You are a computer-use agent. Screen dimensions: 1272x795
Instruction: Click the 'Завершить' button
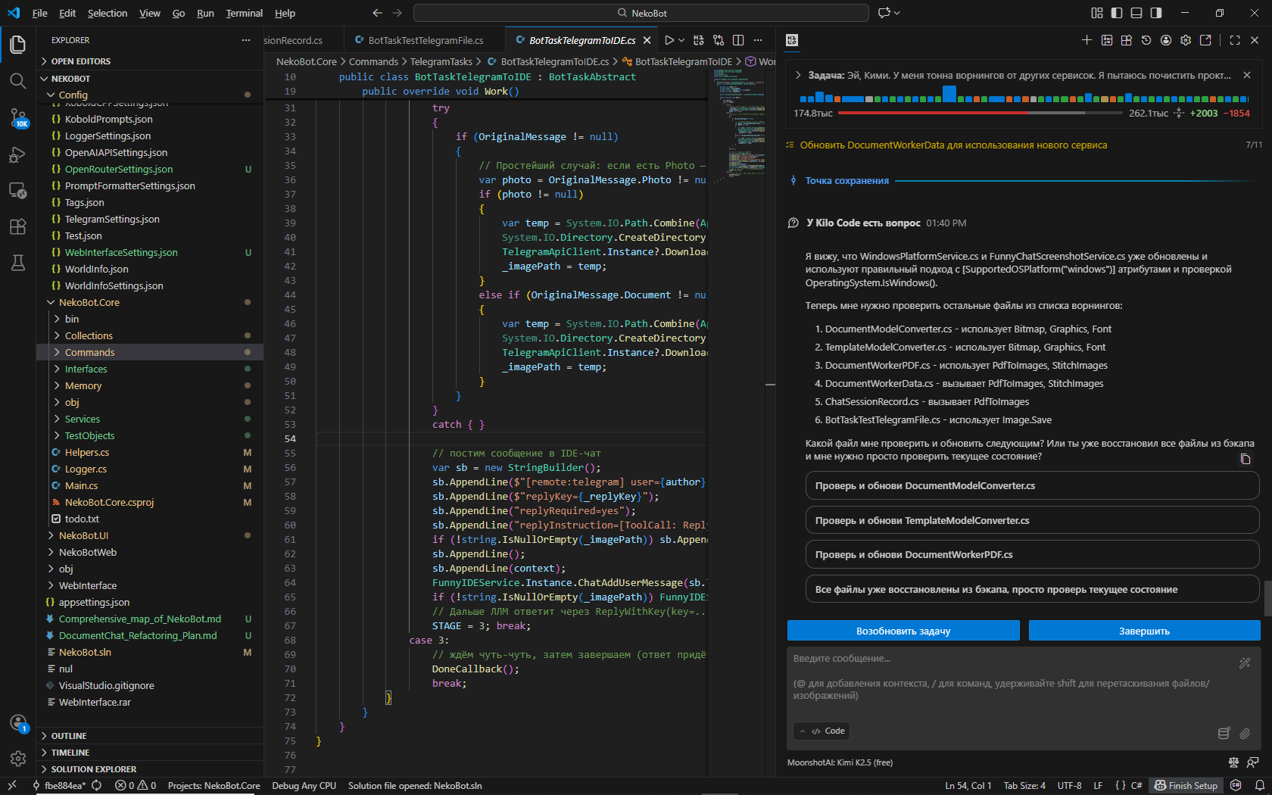[x=1144, y=631]
